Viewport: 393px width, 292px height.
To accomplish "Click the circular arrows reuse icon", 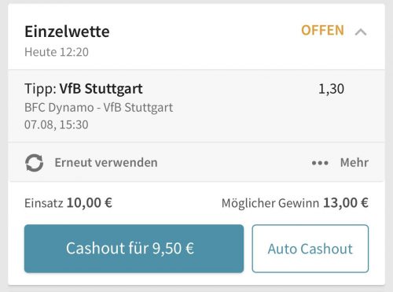I will tap(35, 163).
